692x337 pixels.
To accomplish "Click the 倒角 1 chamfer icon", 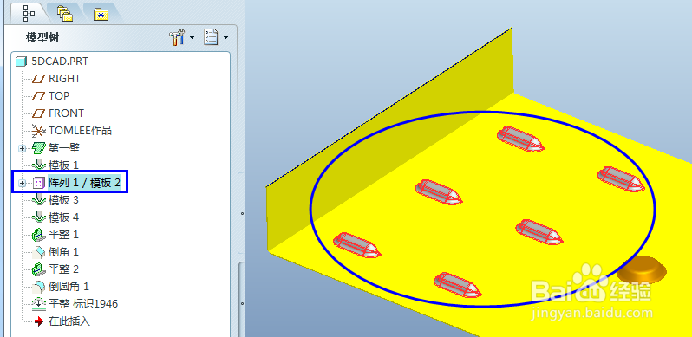I will coord(39,252).
